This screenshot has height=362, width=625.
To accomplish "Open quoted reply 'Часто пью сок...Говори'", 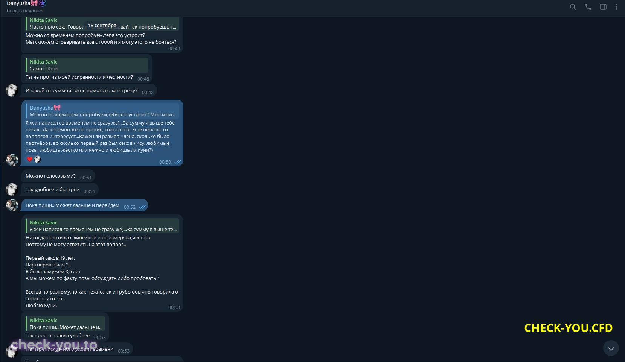I will pyautogui.click(x=102, y=24).
